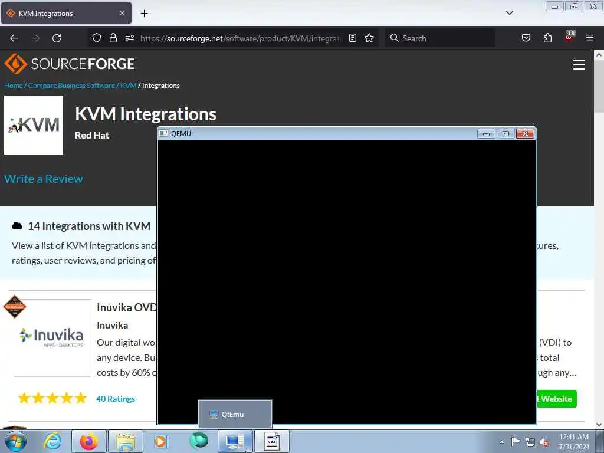Focus the browser Search field

pos(439,38)
